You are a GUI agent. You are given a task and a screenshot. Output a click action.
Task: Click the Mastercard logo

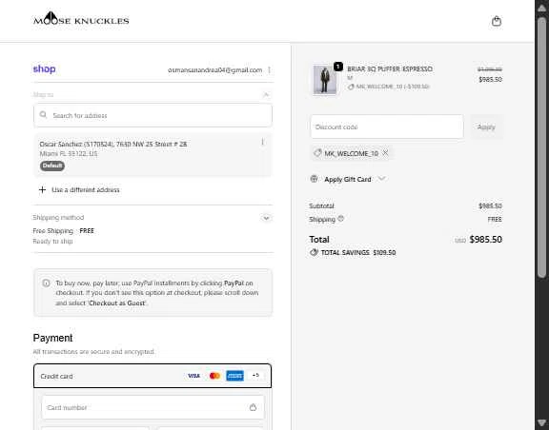point(214,376)
